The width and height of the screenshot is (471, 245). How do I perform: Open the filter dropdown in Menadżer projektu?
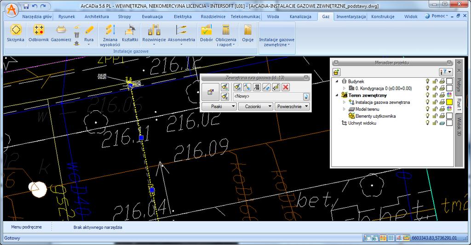(446, 72)
